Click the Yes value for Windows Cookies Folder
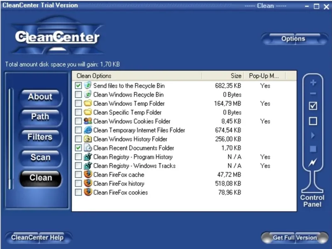The height and width of the screenshot is (249, 332). 265,121
